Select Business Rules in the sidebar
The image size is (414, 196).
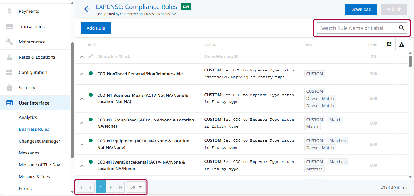coord(34,129)
